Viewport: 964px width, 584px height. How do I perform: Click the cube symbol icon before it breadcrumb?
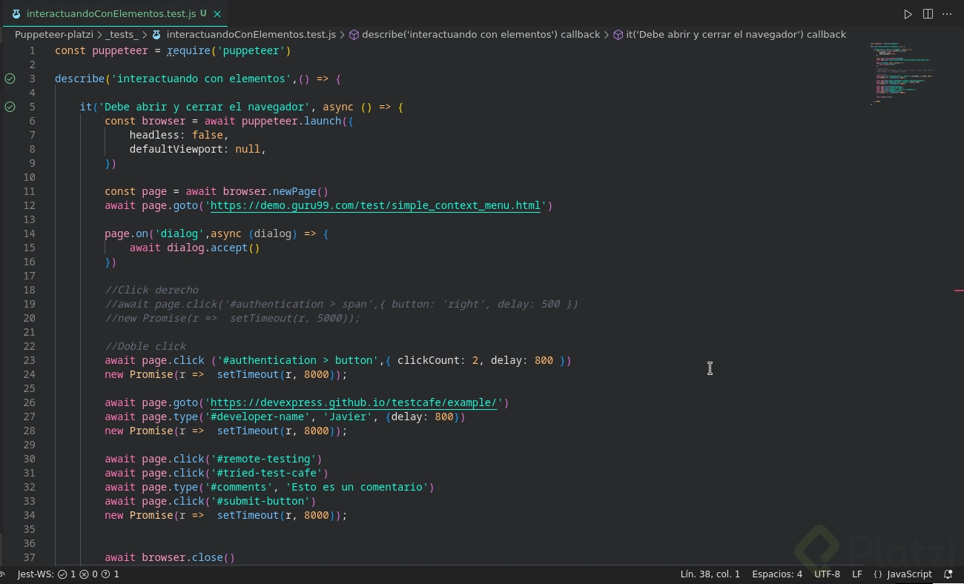618,35
